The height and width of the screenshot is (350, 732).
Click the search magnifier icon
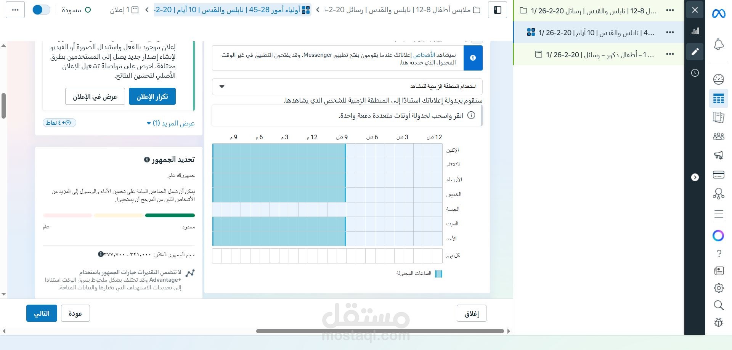719,305
